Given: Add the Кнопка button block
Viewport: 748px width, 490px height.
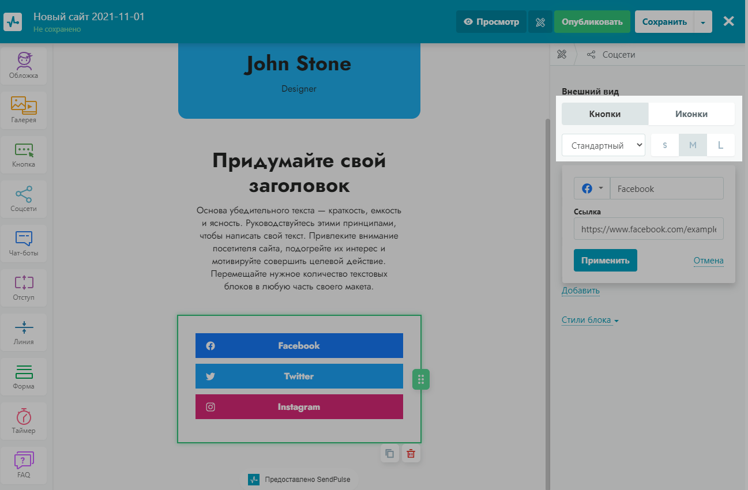Looking at the screenshot, I should pyautogui.click(x=24, y=154).
